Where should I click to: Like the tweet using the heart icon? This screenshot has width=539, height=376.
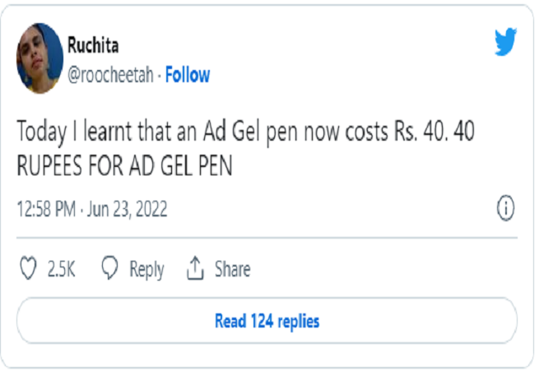[28, 268]
